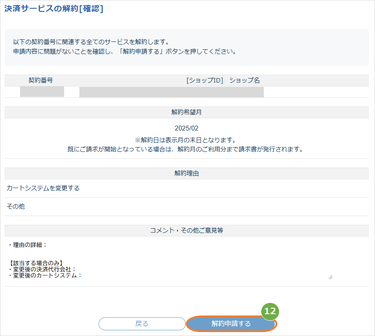This screenshot has height=336, width=375.
Task: Click the 変更後のカートシステム line
Action: (x=45, y=275)
